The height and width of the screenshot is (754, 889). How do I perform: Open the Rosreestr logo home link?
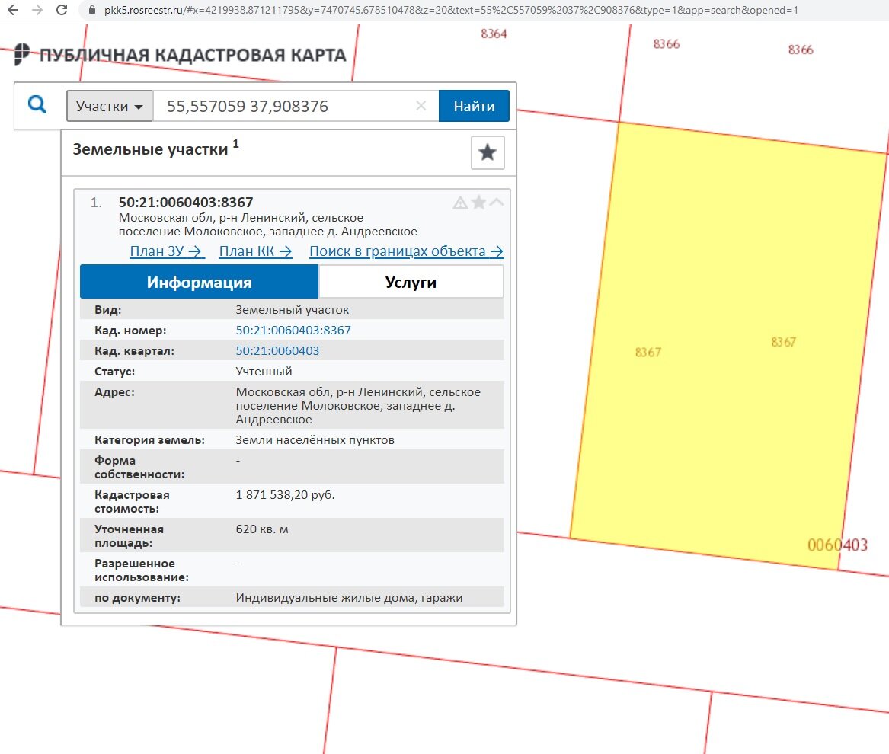point(21,54)
